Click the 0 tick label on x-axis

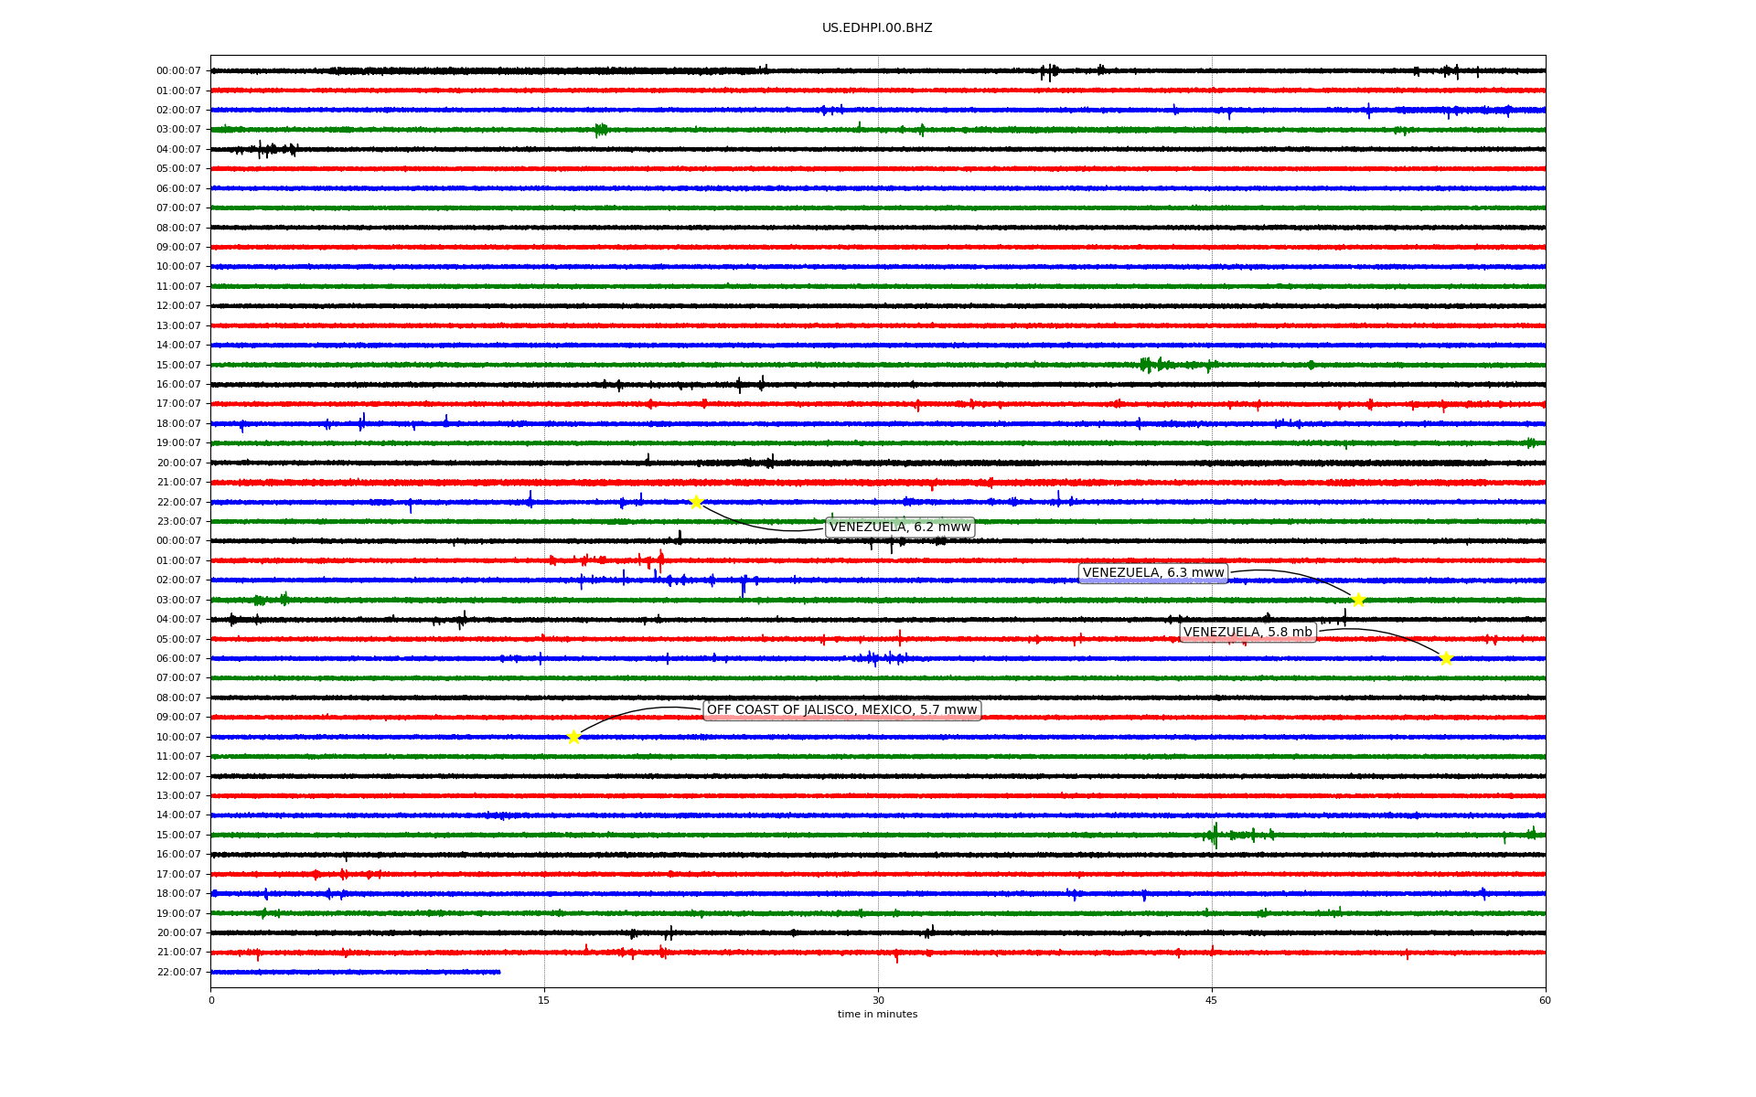pyautogui.click(x=211, y=1000)
